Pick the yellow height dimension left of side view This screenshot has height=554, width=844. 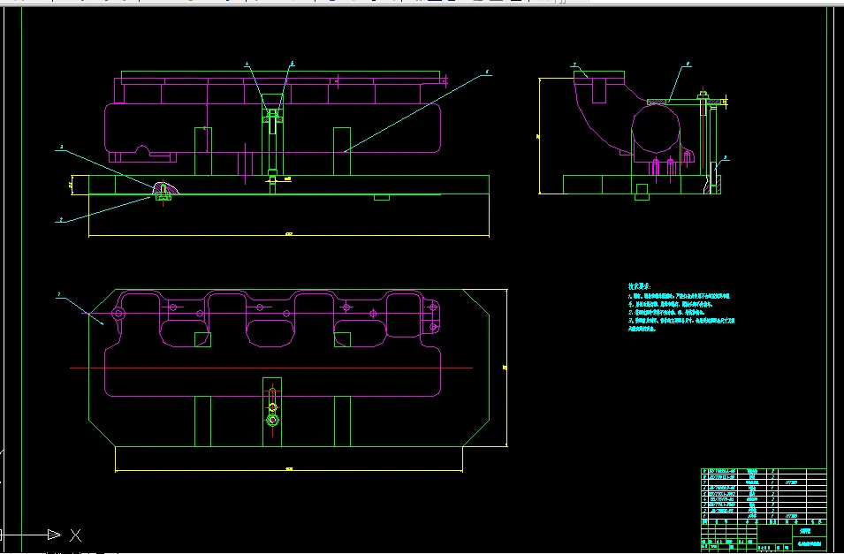(539, 136)
